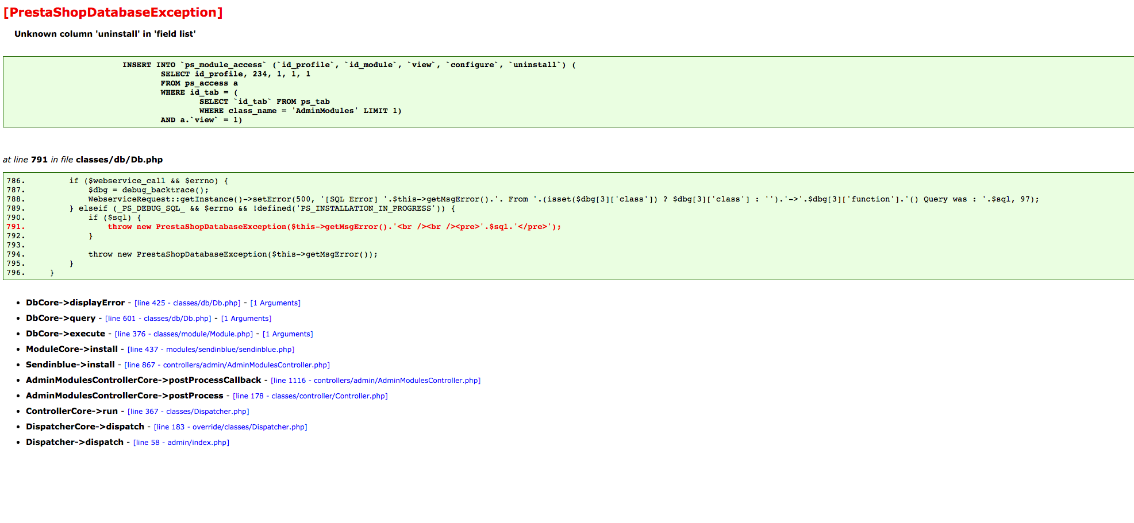Click the Dispatcher->dispatch trace entry
This screenshot has height=523, width=1134.
click(x=75, y=442)
